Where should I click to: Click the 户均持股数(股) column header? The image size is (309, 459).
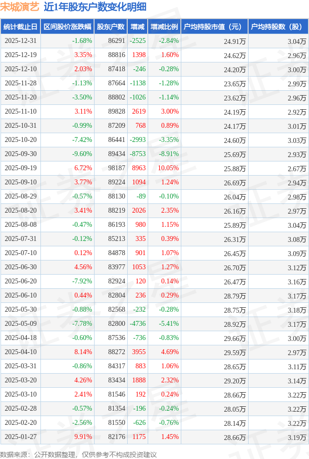(278, 27)
